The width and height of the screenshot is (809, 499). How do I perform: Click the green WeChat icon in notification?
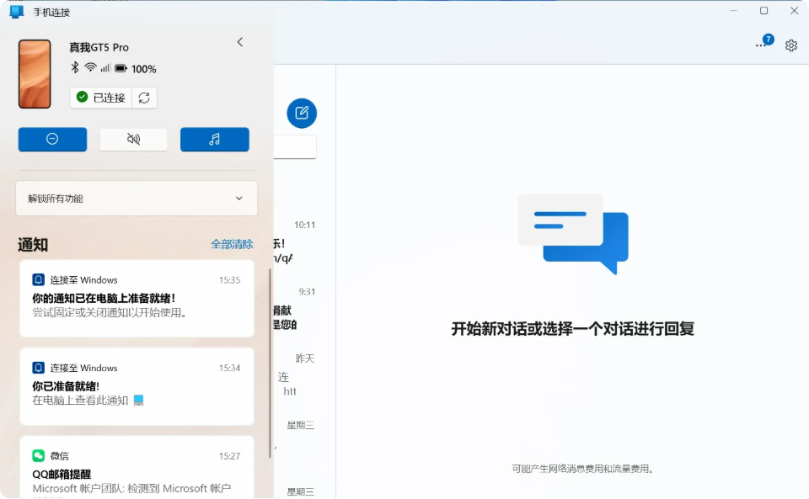38,456
